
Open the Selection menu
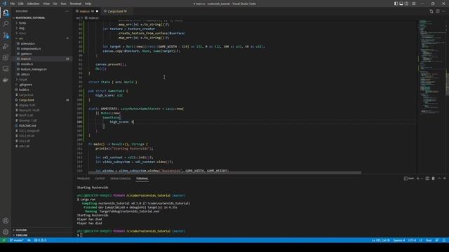coord(33,3)
